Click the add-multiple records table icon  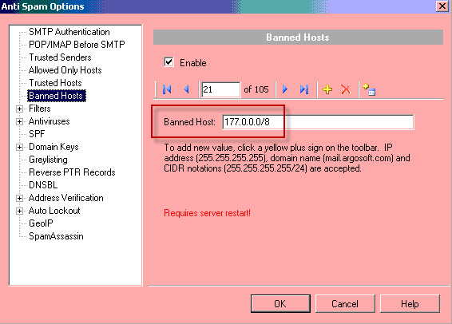click(369, 89)
